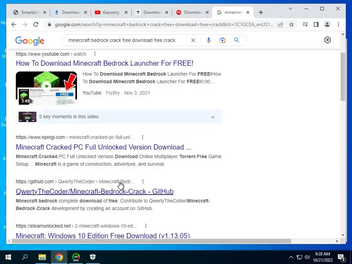Submit search with magnifier icon

point(236,40)
